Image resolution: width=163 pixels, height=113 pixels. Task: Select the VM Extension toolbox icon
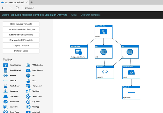point(28,65)
